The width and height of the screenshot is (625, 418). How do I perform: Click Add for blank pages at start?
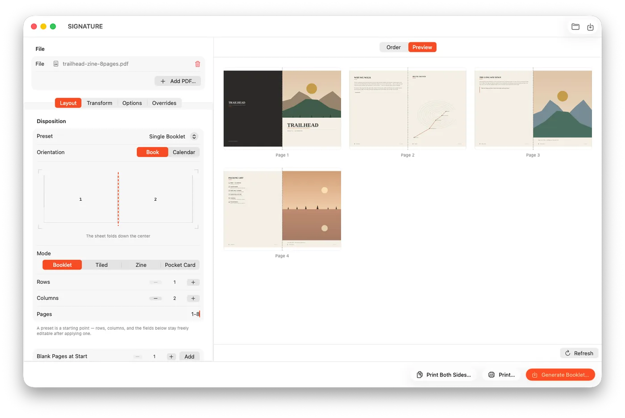point(189,356)
